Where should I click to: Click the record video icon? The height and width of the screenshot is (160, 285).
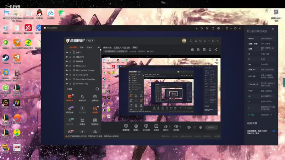(x=189, y=127)
